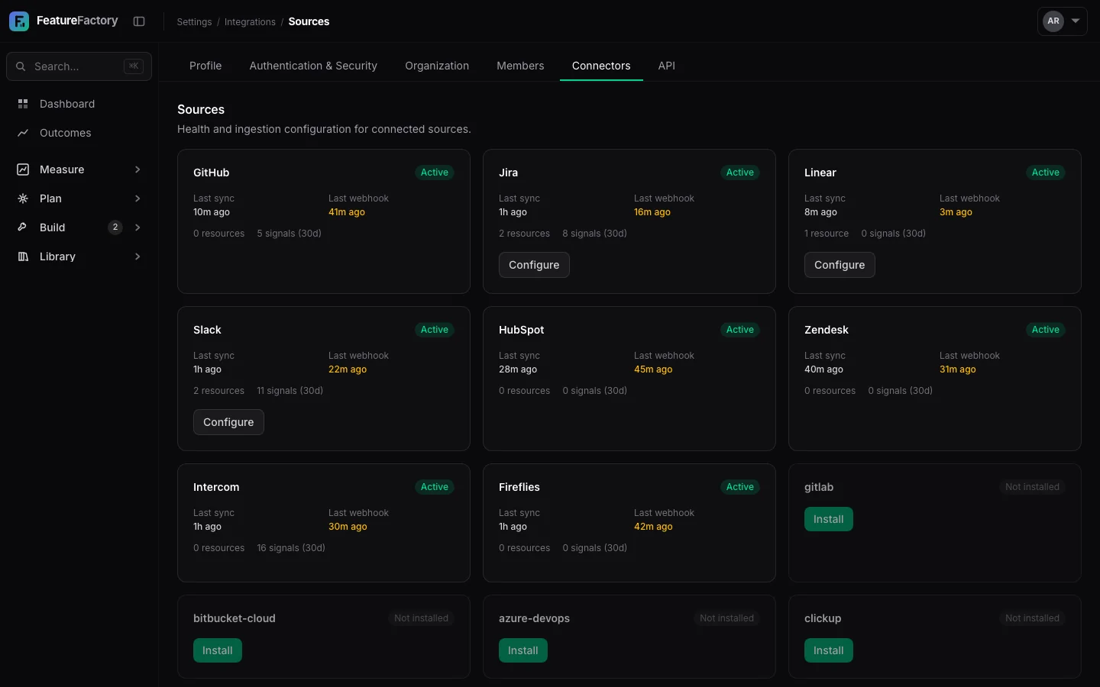Open Authentication & Security tab

tap(313, 66)
